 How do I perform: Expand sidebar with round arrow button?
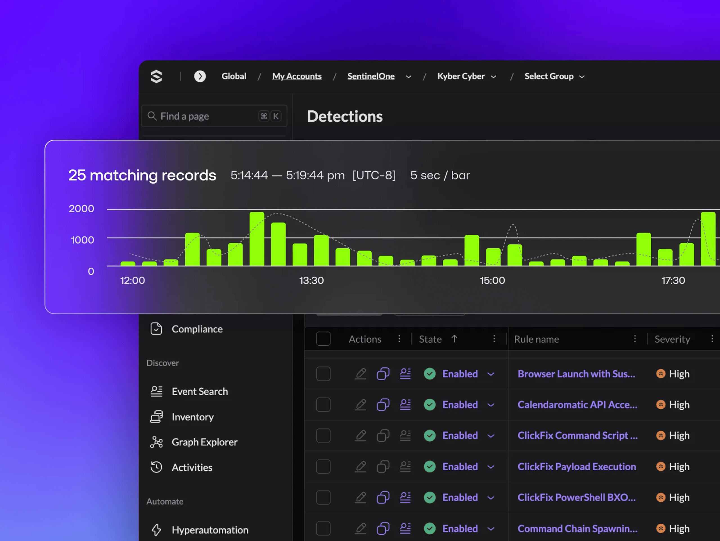200,76
